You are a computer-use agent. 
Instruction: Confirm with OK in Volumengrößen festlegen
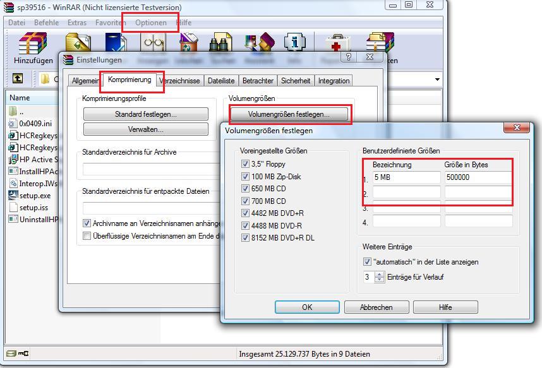click(x=307, y=307)
